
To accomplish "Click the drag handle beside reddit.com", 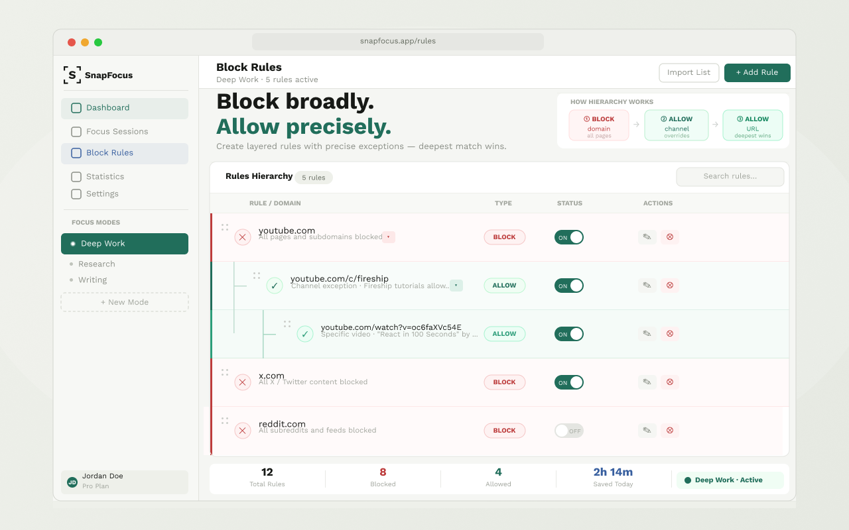I will coord(225,421).
